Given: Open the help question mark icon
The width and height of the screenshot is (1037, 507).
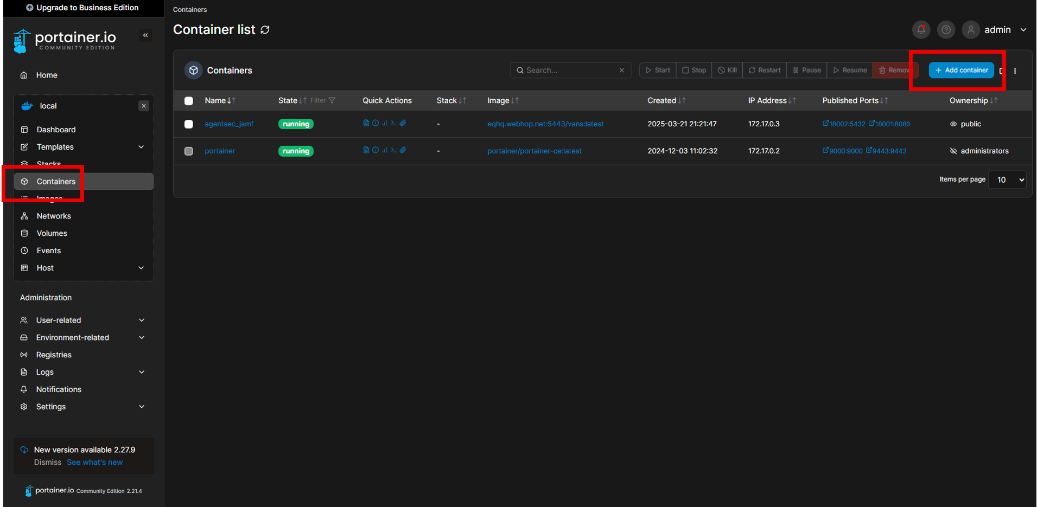Looking at the screenshot, I should (946, 30).
